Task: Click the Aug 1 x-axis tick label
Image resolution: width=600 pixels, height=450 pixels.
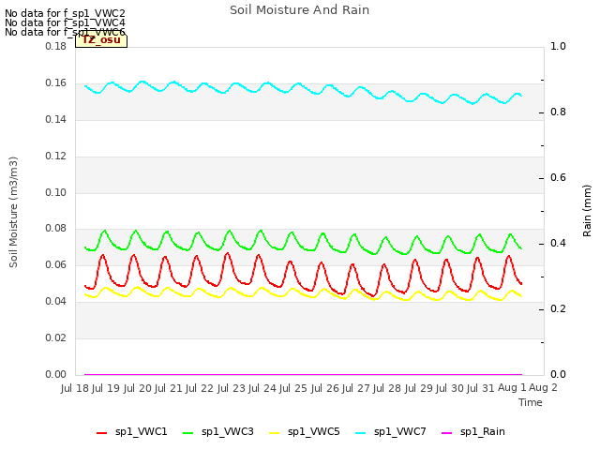Action: (x=512, y=387)
